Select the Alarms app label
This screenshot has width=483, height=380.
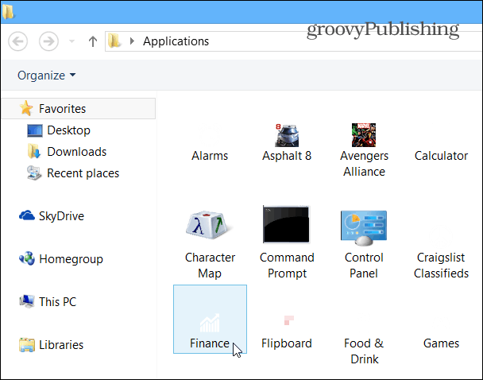pyautogui.click(x=210, y=156)
